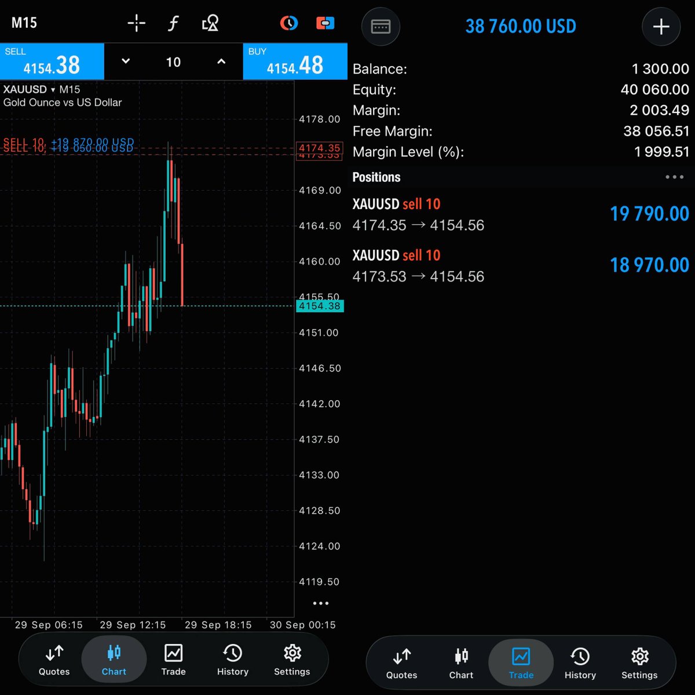Increase lot volume with up chevron

pos(221,61)
